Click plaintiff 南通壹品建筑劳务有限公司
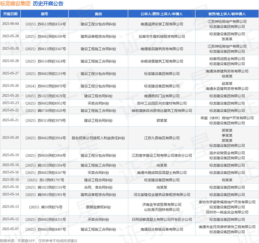Viewport: 259px width, 243px height. 162,49
